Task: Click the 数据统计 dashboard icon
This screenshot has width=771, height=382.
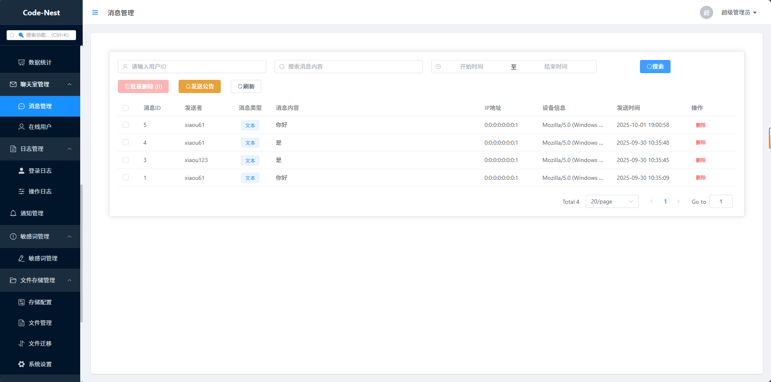Action: [21, 62]
